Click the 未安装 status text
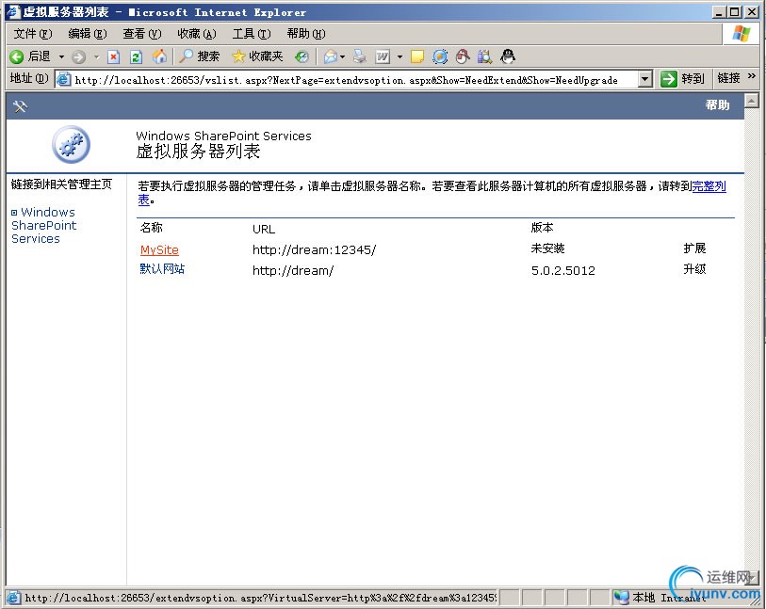This screenshot has height=609, width=766. 547,248
